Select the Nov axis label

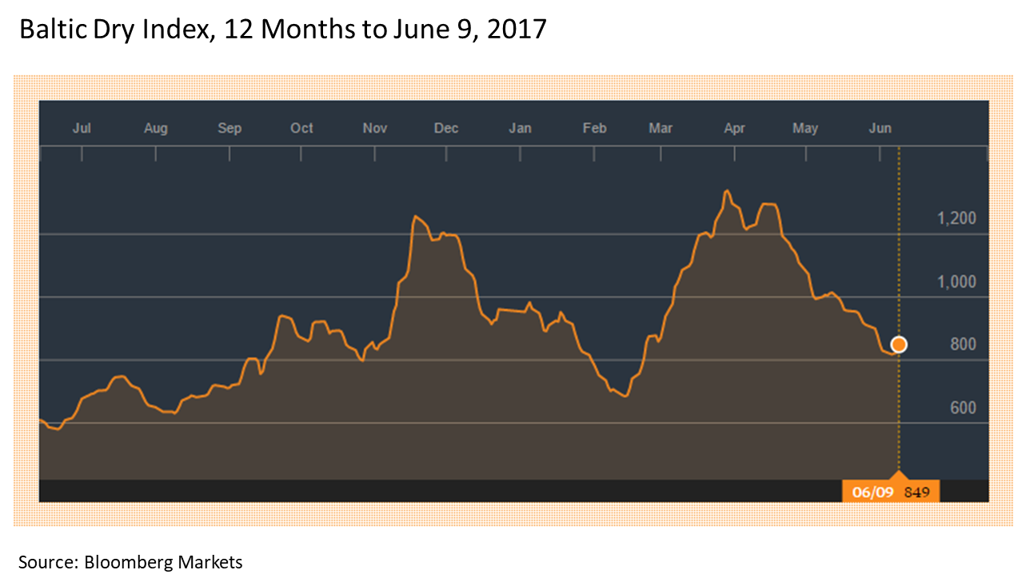pos(374,128)
